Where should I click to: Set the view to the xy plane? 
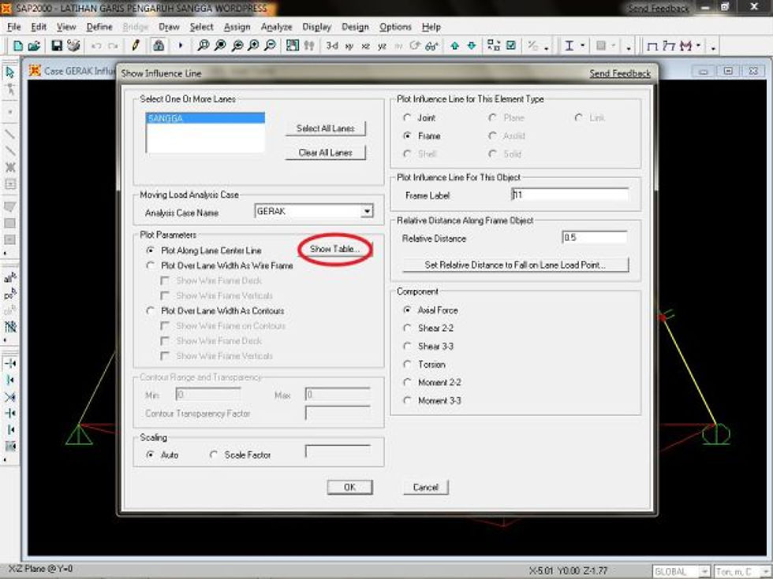[349, 46]
